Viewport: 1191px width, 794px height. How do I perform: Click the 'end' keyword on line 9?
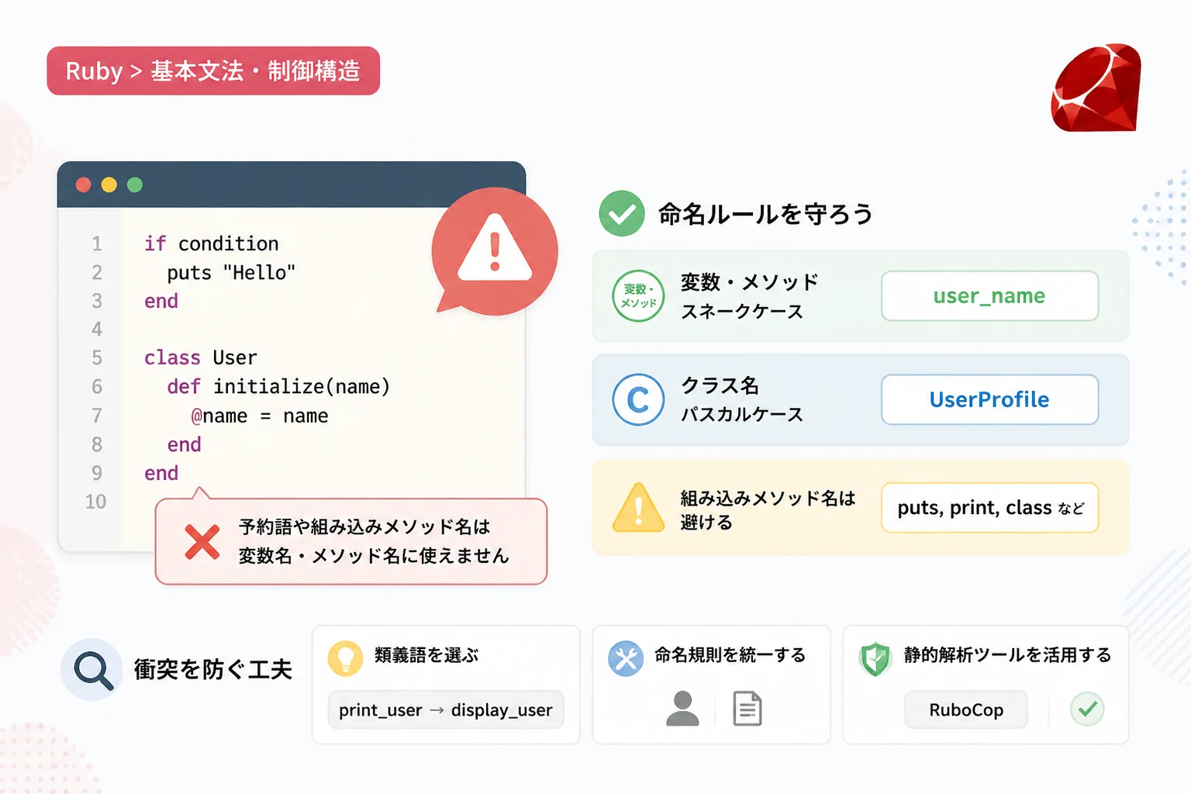click(161, 473)
